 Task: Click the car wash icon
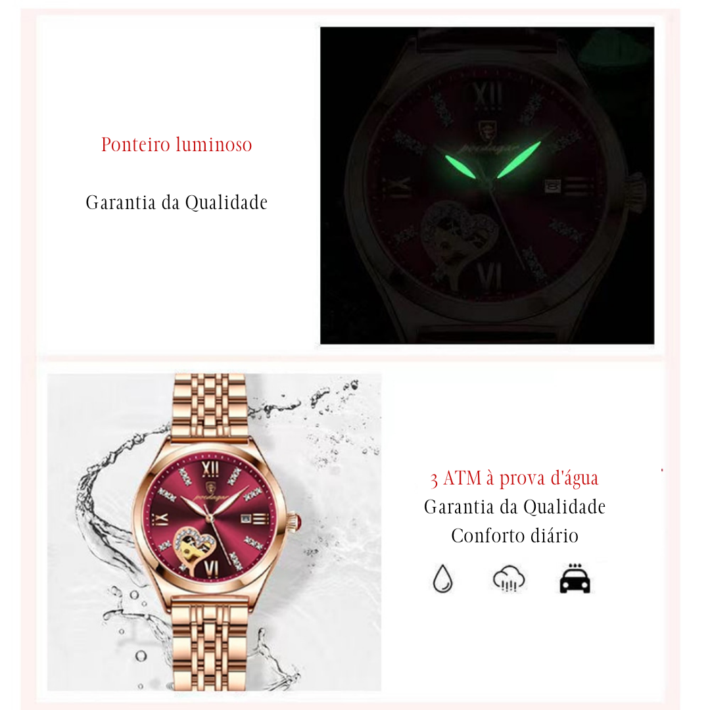click(575, 579)
